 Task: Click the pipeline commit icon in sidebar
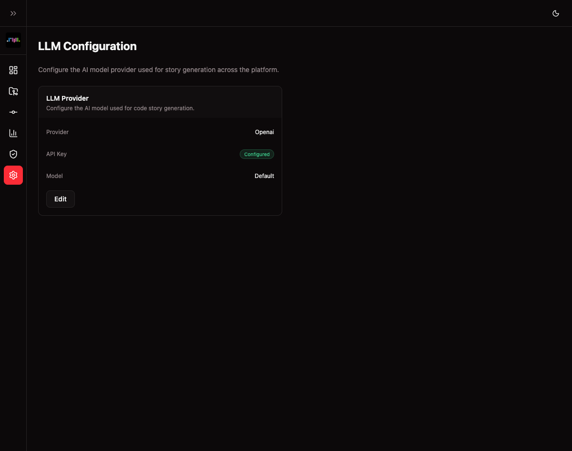(x=13, y=112)
